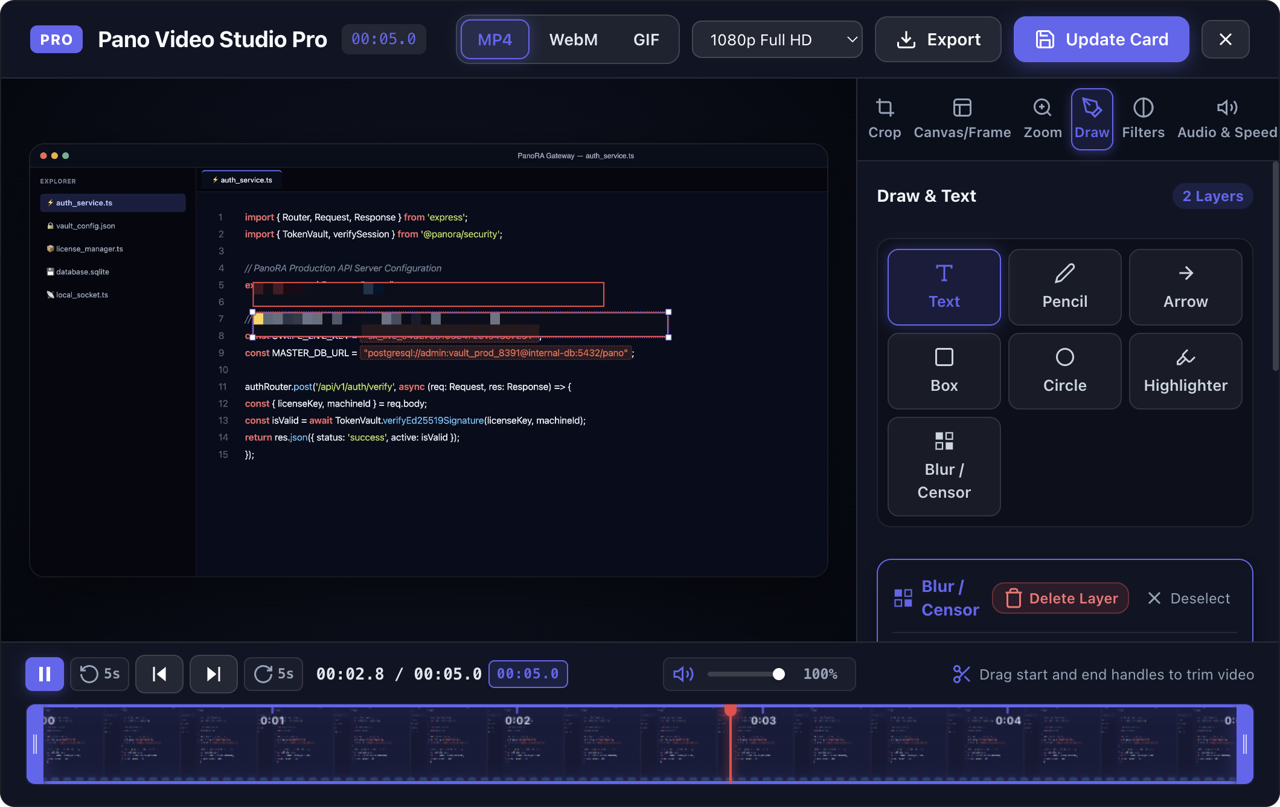Select the Highlighter tool
This screenshot has width=1280, height=807.
pos(1186,371)
